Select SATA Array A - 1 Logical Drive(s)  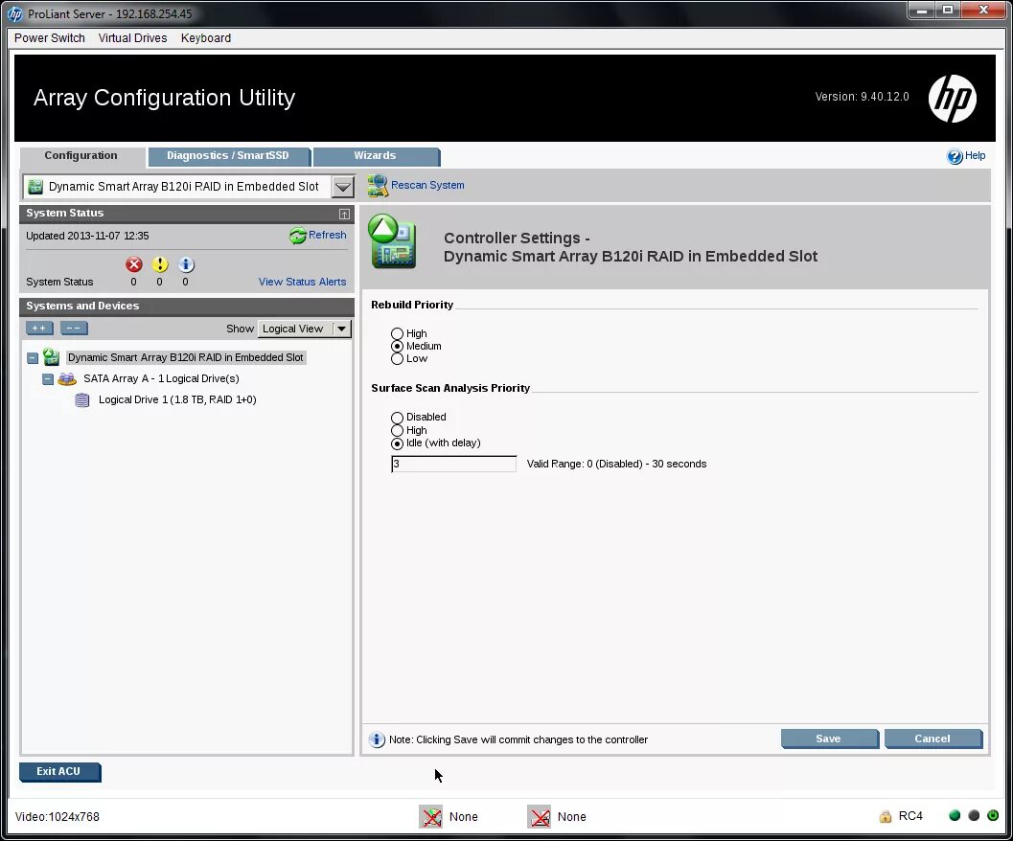pos(161,379)
